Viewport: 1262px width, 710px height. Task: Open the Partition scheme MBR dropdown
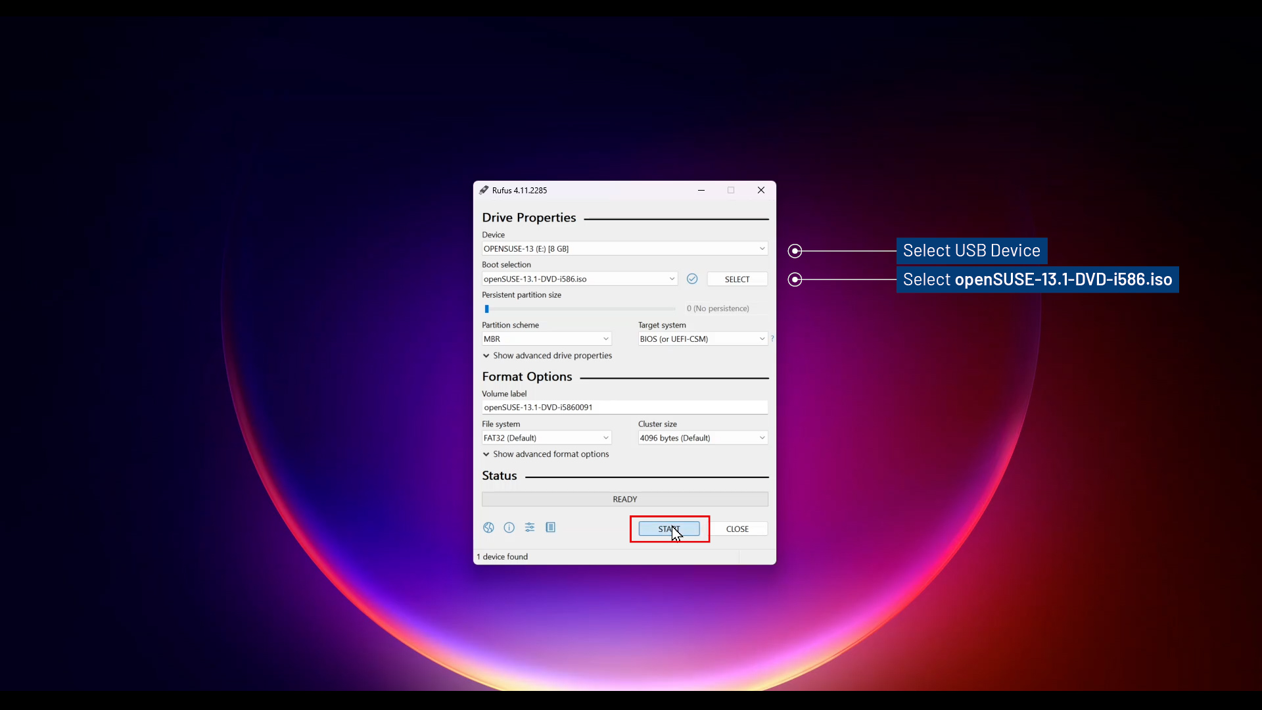coord(546,339)
